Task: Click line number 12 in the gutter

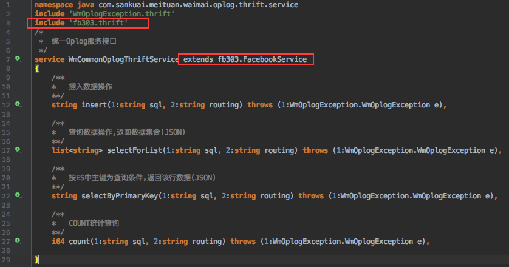Action: (6, 105)
